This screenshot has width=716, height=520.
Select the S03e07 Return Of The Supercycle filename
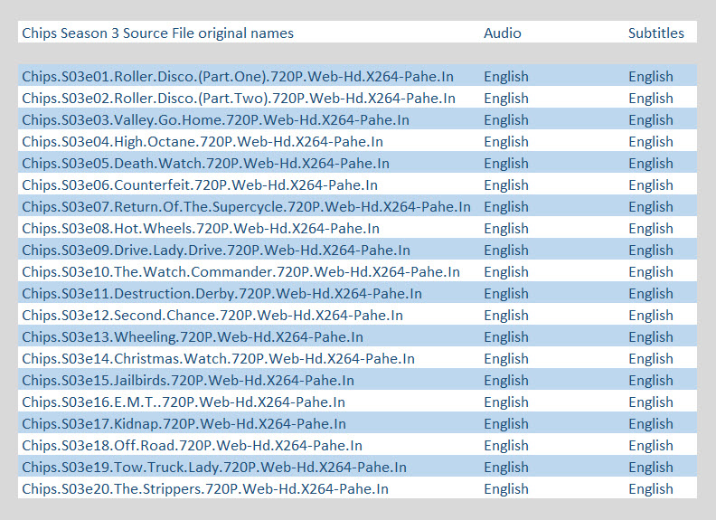click(x=246, y=207)
